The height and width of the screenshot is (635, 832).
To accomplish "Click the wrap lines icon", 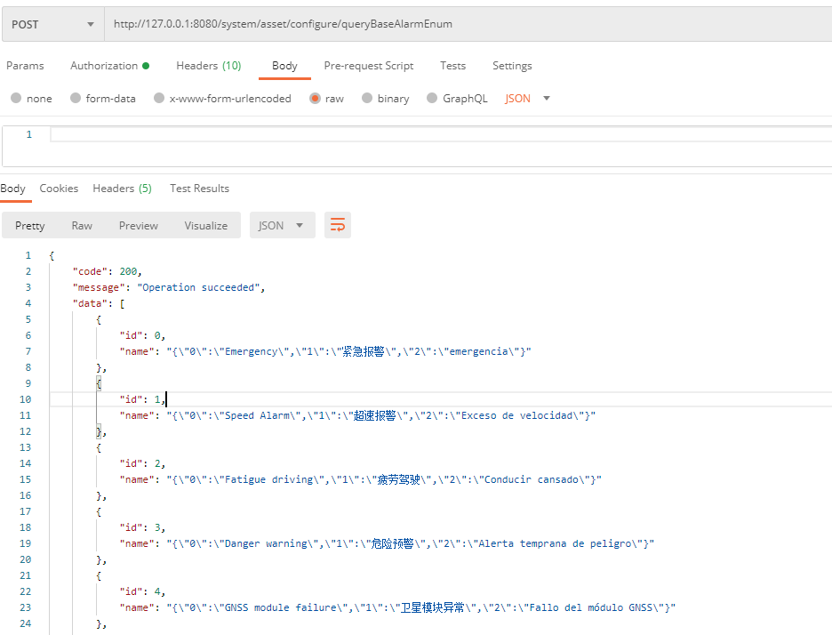I will pyautogui.click(x=338, y=226).
